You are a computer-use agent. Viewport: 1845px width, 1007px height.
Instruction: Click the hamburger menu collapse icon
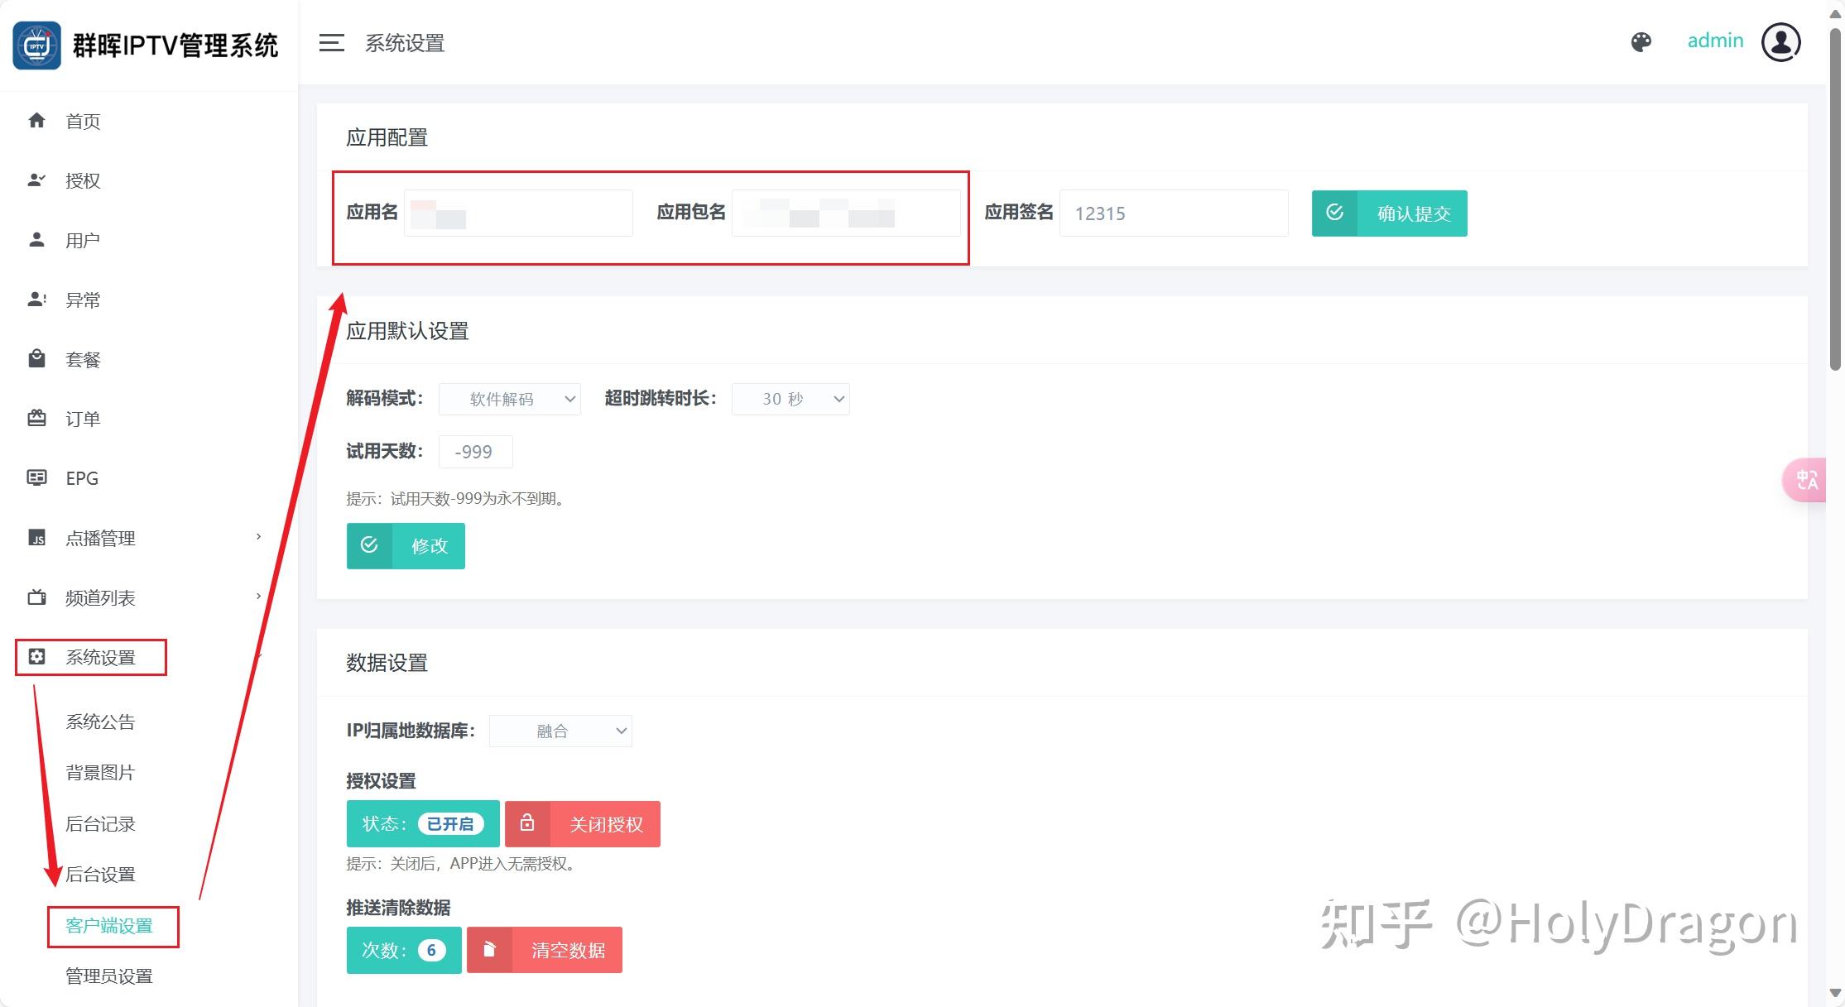tap(331, 43)
